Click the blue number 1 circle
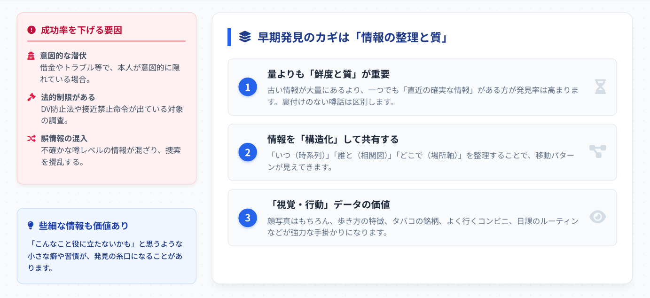Screen dimensions: 650x298 click(248, 87)
